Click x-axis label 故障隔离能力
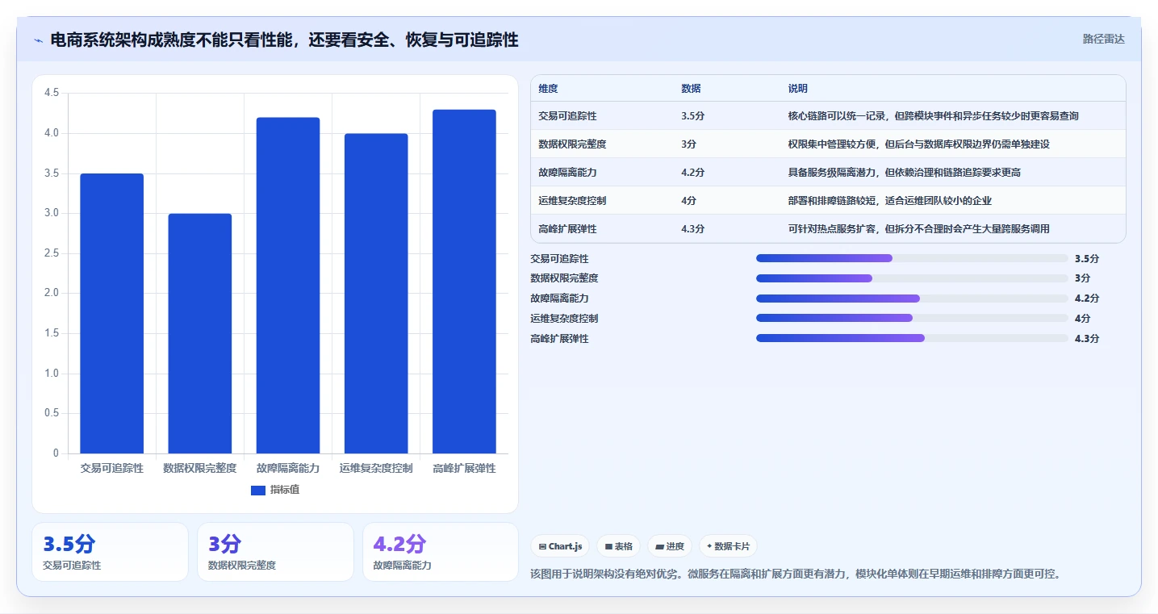1158x614 pixels. (x=288, y=469)
